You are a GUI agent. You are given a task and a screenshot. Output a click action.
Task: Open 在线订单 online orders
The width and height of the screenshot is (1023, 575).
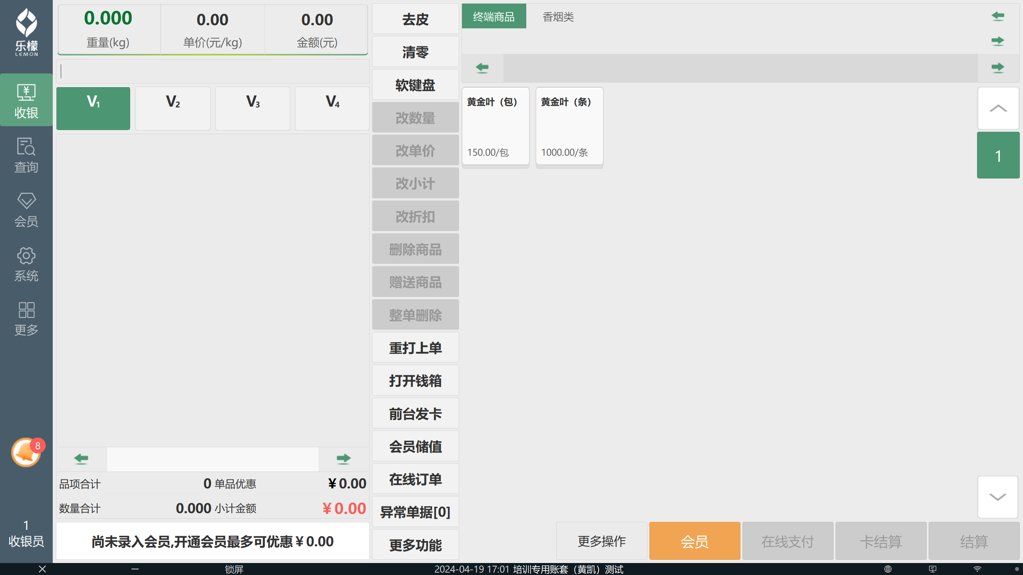(416, 479)
